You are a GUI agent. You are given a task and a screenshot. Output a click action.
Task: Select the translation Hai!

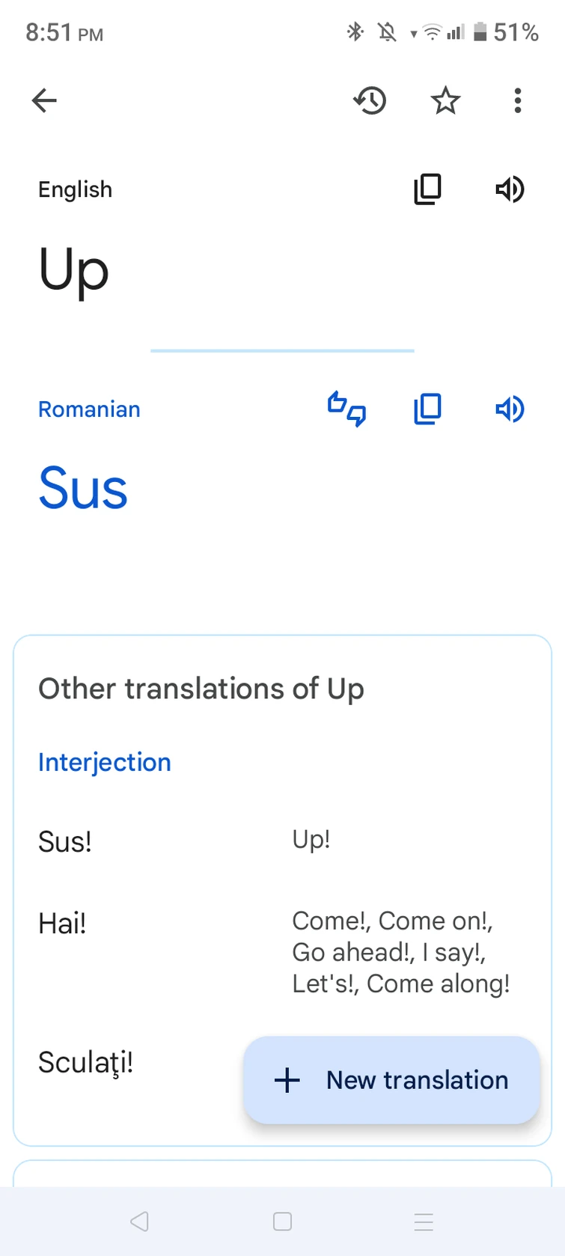62,923
